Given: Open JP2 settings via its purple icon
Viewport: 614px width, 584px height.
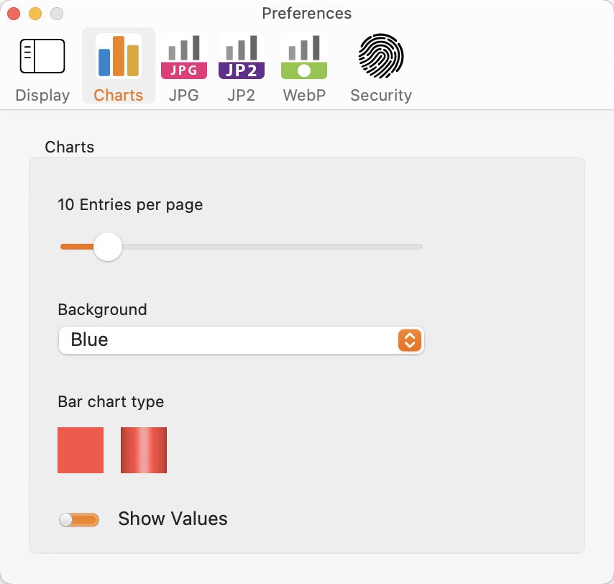Looking at the screenshot, I should 242,56.
